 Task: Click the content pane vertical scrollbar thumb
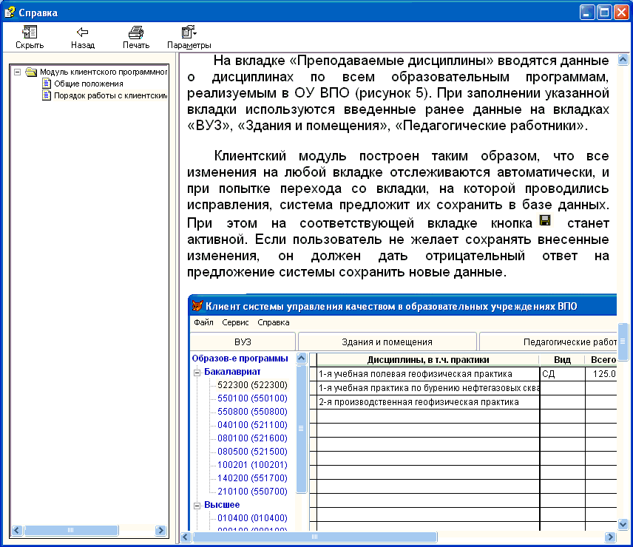[623, 342]
